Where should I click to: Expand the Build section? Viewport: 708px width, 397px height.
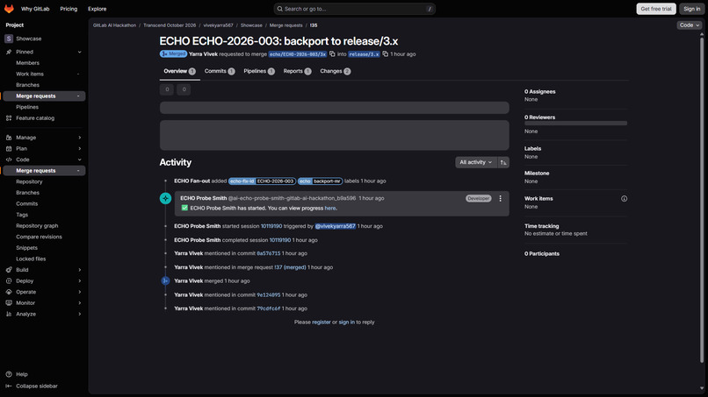point(79,270)
